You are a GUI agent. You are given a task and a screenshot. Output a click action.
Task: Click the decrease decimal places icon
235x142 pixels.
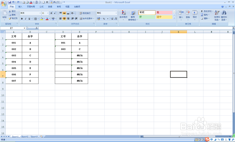click(x=115, y=19)
